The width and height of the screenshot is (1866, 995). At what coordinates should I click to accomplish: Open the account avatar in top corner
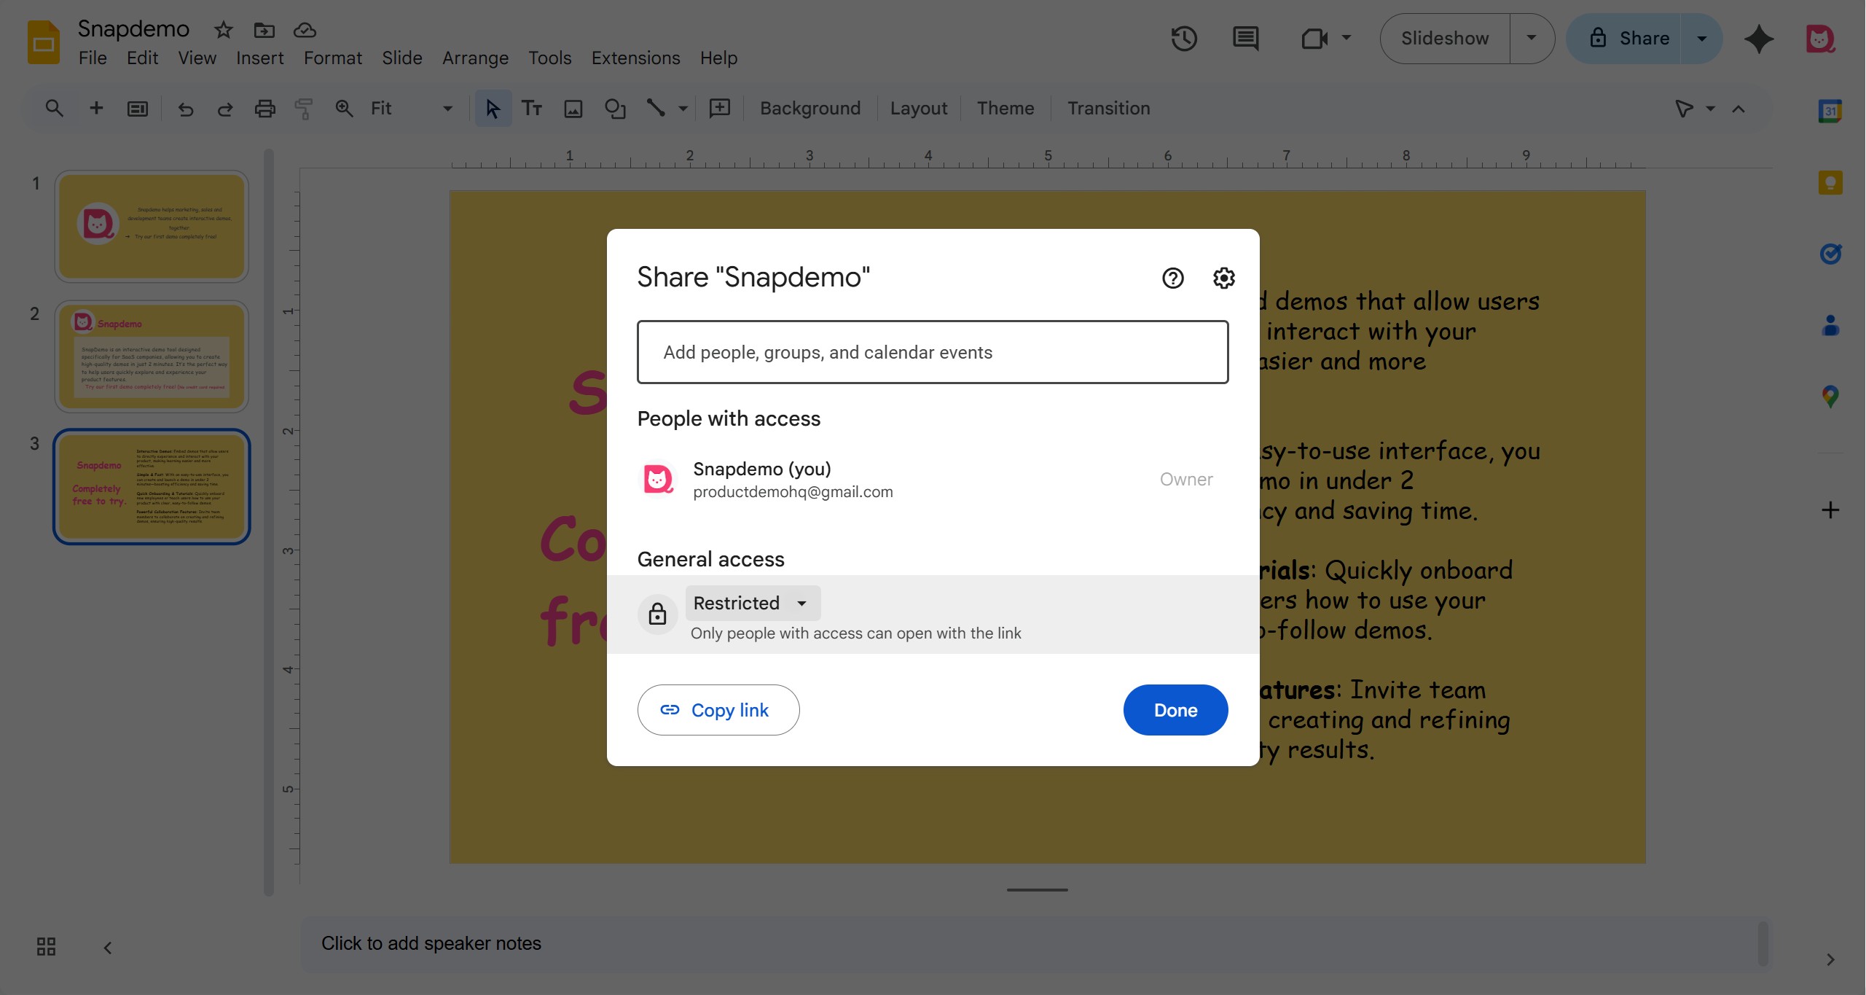pos(1820,39)
